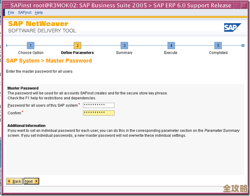Click step 2 Define Parameters box
This screenshot has height=196, width=250.
(77, 45)
